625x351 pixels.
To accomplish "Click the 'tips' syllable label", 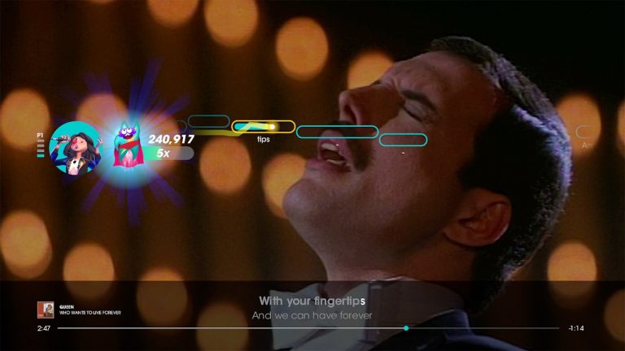I will tap(264, 139).
